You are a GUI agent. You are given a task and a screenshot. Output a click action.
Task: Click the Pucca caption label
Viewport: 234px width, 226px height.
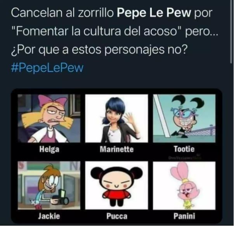(x=117, y=216)
